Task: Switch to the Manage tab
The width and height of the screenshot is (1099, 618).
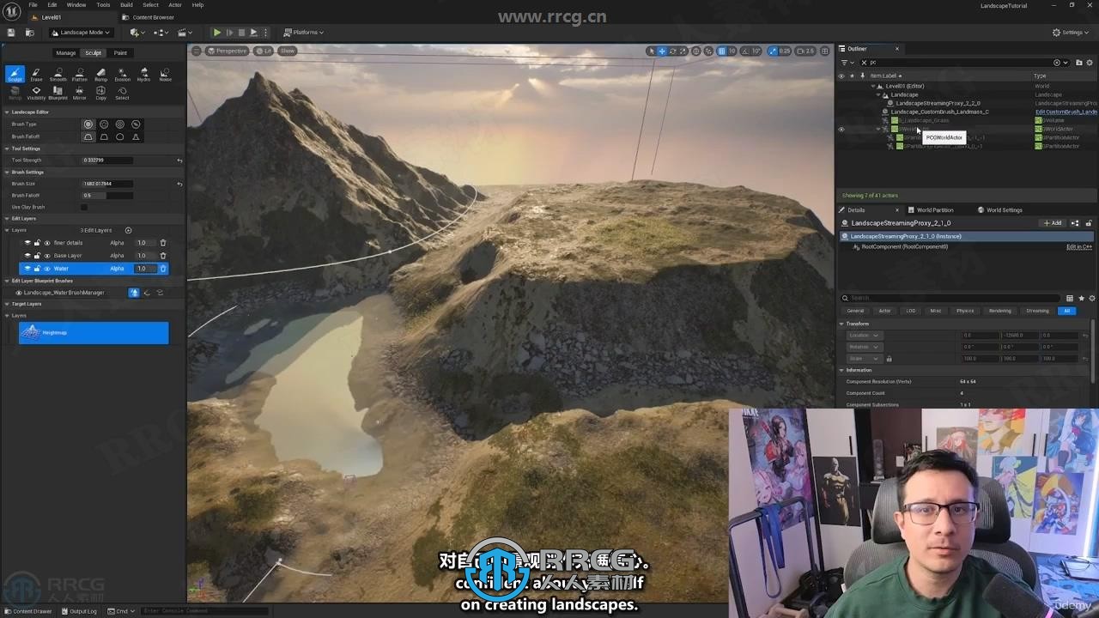Action: click(x=66, y=53)
